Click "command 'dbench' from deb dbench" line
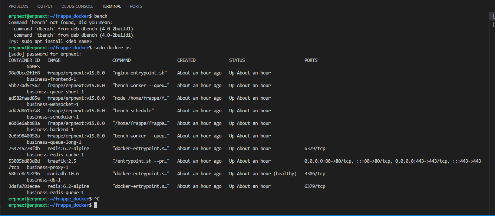The width and height of the screenshot is (495, 216). click(x=73, y=29)
